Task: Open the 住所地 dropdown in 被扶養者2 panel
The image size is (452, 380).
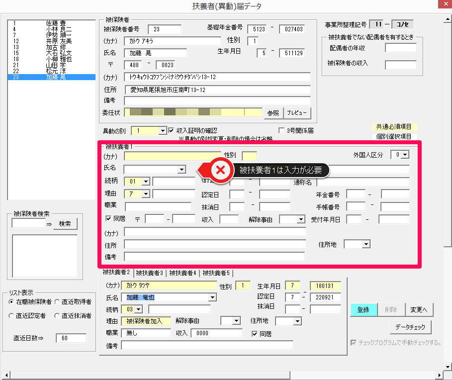Action: pyautogui.click(x=297, y=321)
